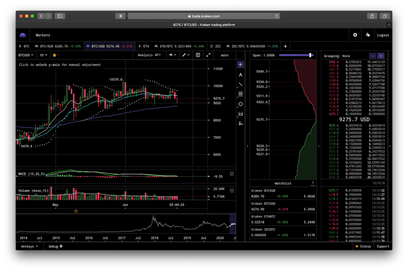
Task: Collapse the chart panel with left chevron
Action: click(x=247, y=146)
